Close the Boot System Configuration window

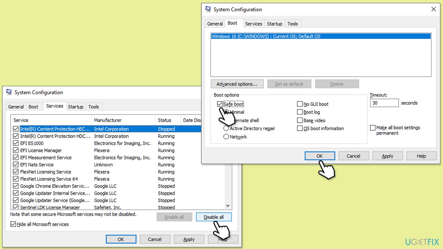[x=433, y=9]
